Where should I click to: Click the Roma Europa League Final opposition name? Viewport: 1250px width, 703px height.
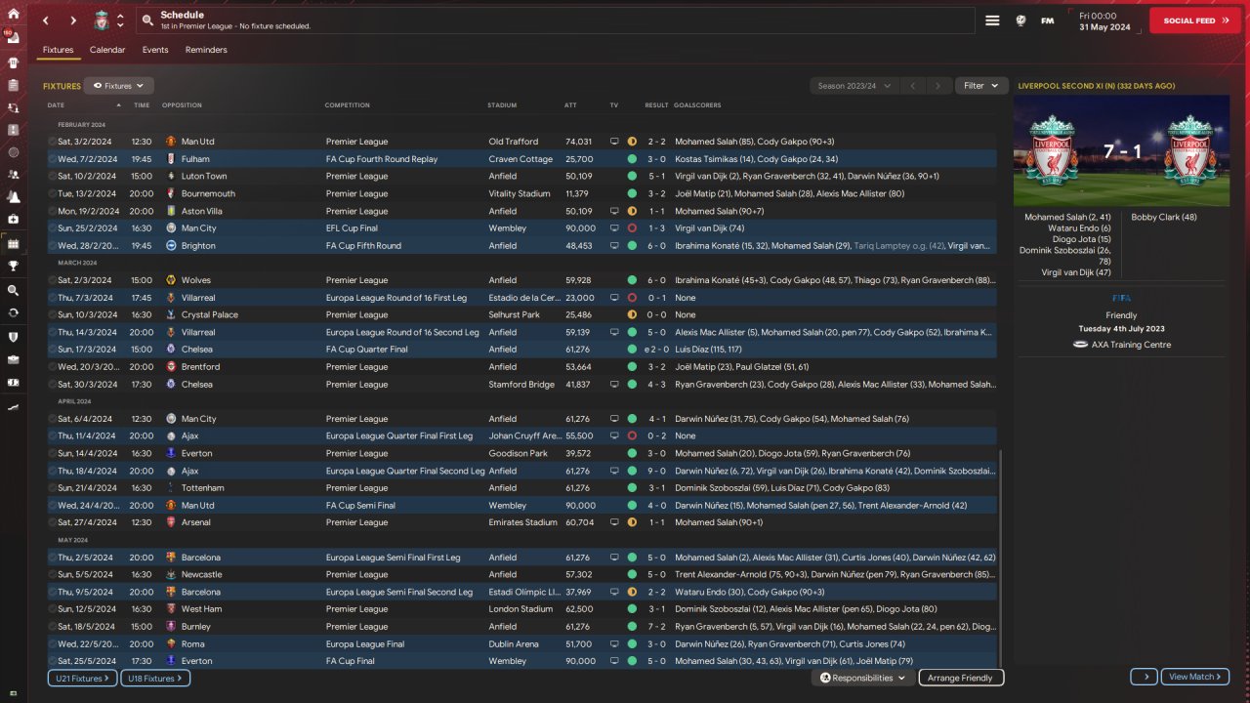[191, 643]
